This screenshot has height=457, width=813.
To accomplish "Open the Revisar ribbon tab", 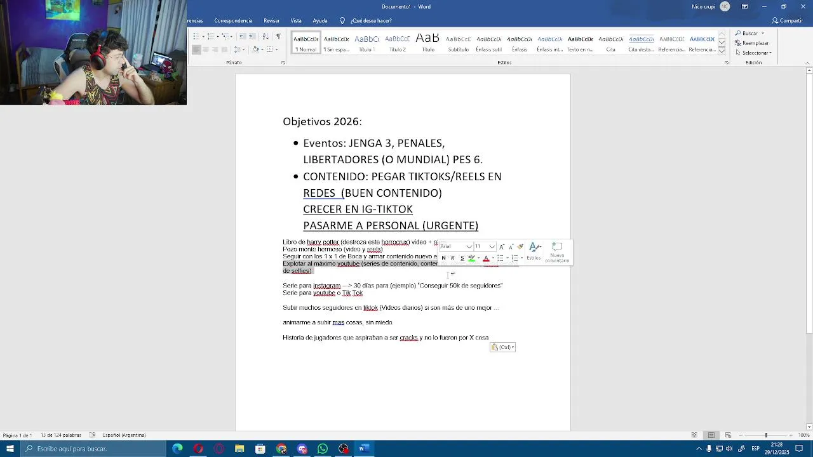I will [x=272, y=21].
